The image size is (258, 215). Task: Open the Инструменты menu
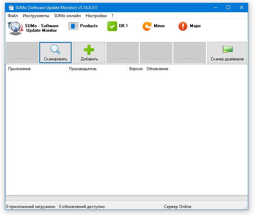[36, 16]
